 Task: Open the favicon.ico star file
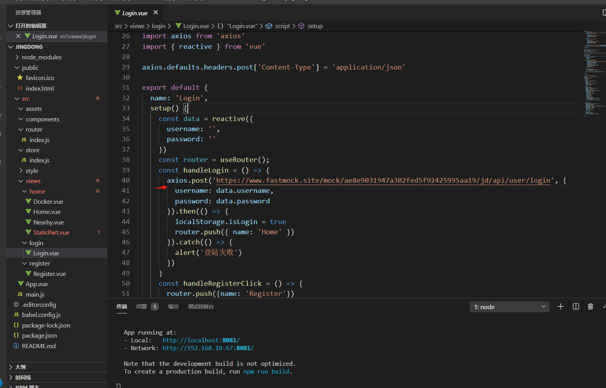(x=39, y=78)
